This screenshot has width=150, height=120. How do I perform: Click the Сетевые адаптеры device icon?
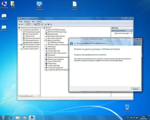pyautogui.click(x=46, y=65)
